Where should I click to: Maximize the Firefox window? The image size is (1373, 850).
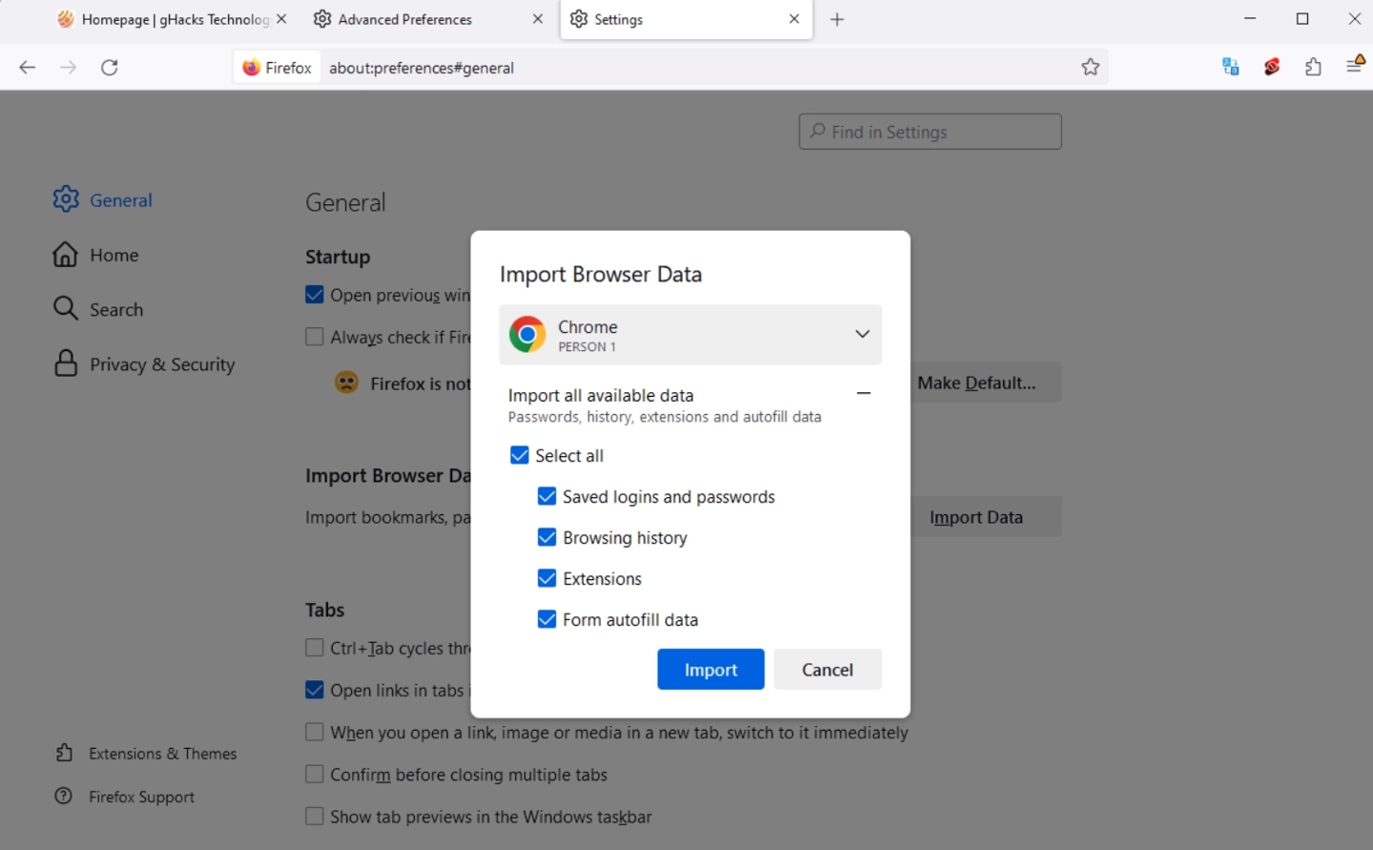(x=1302, y=19)
